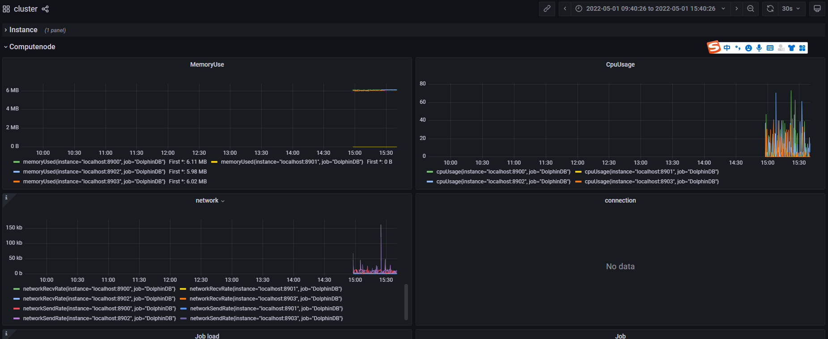Viewport: 828px width, 339px height.
Task: Open the network panel title menu
Action: click(210, 201)
